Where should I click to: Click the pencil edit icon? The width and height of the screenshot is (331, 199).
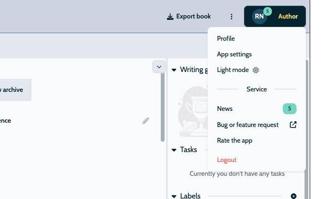tap(146, 121)
